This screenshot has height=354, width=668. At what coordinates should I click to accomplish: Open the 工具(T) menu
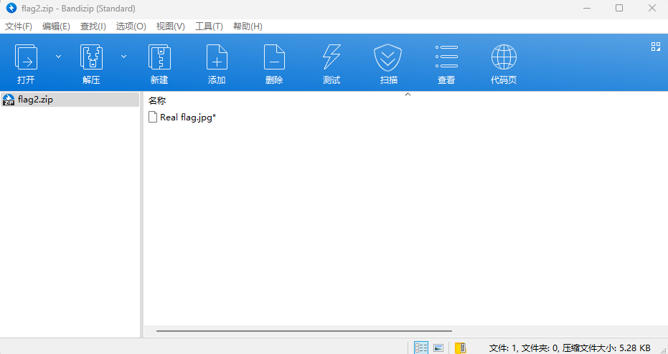point(209,27)
